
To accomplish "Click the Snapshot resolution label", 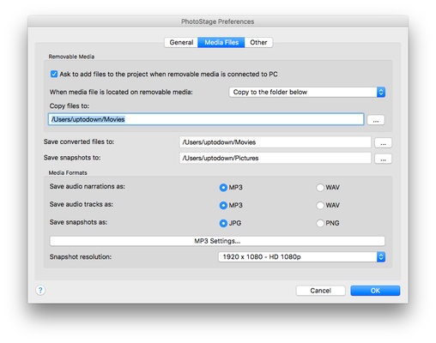I will tap(81, 256).
